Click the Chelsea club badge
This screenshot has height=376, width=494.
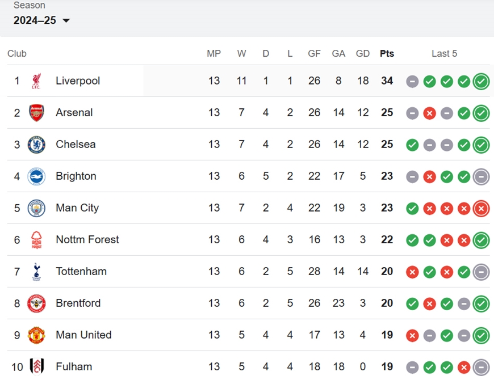36,145
